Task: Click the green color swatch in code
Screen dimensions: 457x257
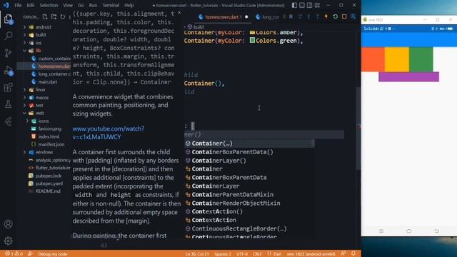Action: 252,41
